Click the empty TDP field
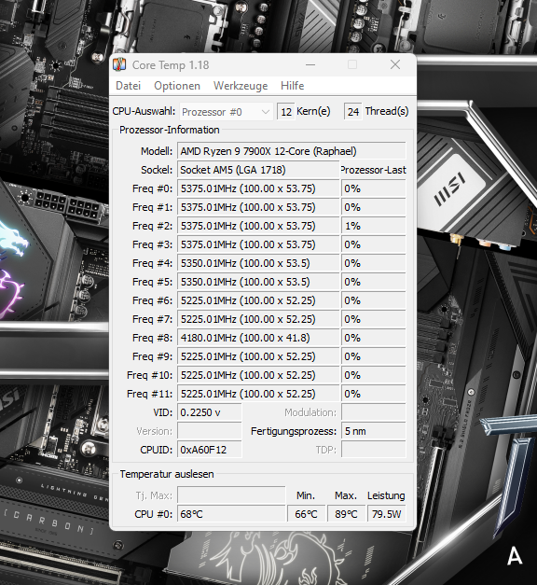 click(373, 450)
